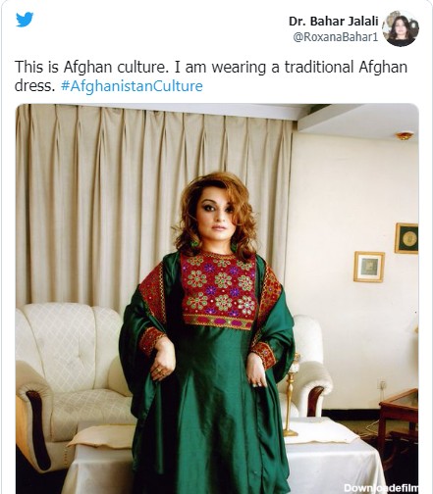Click the tweet text "This is Afghan culture"
Viewport: 433px width, 494px height.
[89, 67]
